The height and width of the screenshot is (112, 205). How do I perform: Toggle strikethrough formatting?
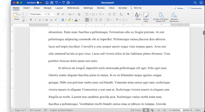point(46,20)
